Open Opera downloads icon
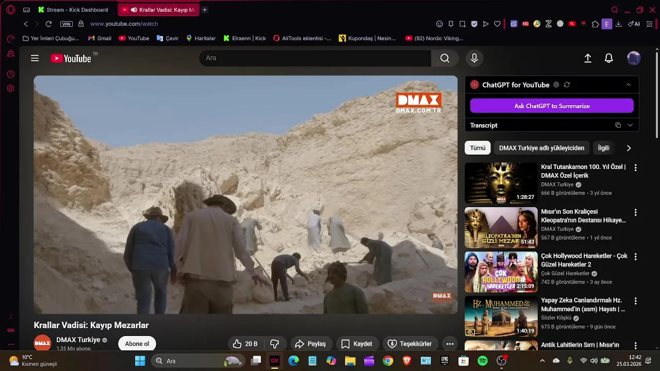660x371 pixels. (618, 24)
